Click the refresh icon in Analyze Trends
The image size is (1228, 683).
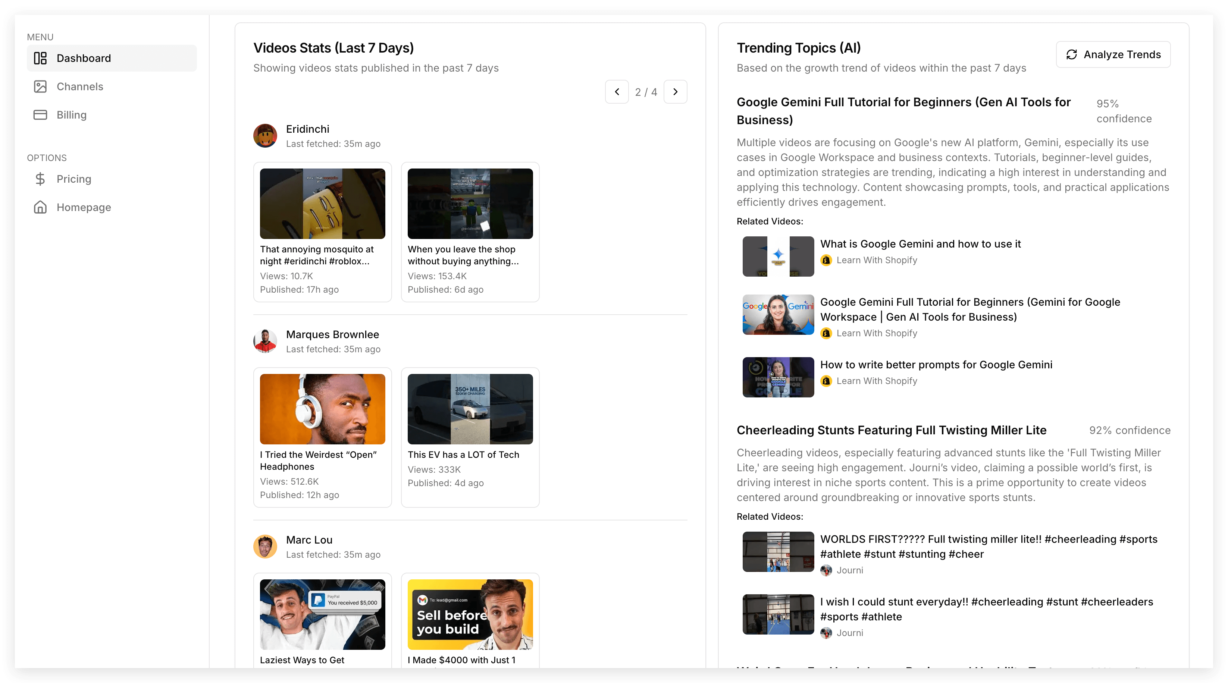pyautogui.click(x=1072, y=55)
